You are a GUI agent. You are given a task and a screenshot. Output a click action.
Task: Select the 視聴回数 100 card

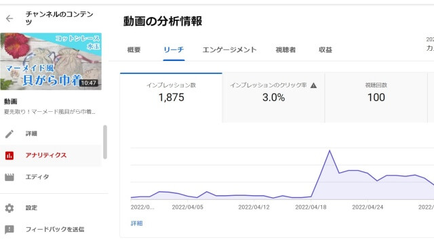click(376, 98)
